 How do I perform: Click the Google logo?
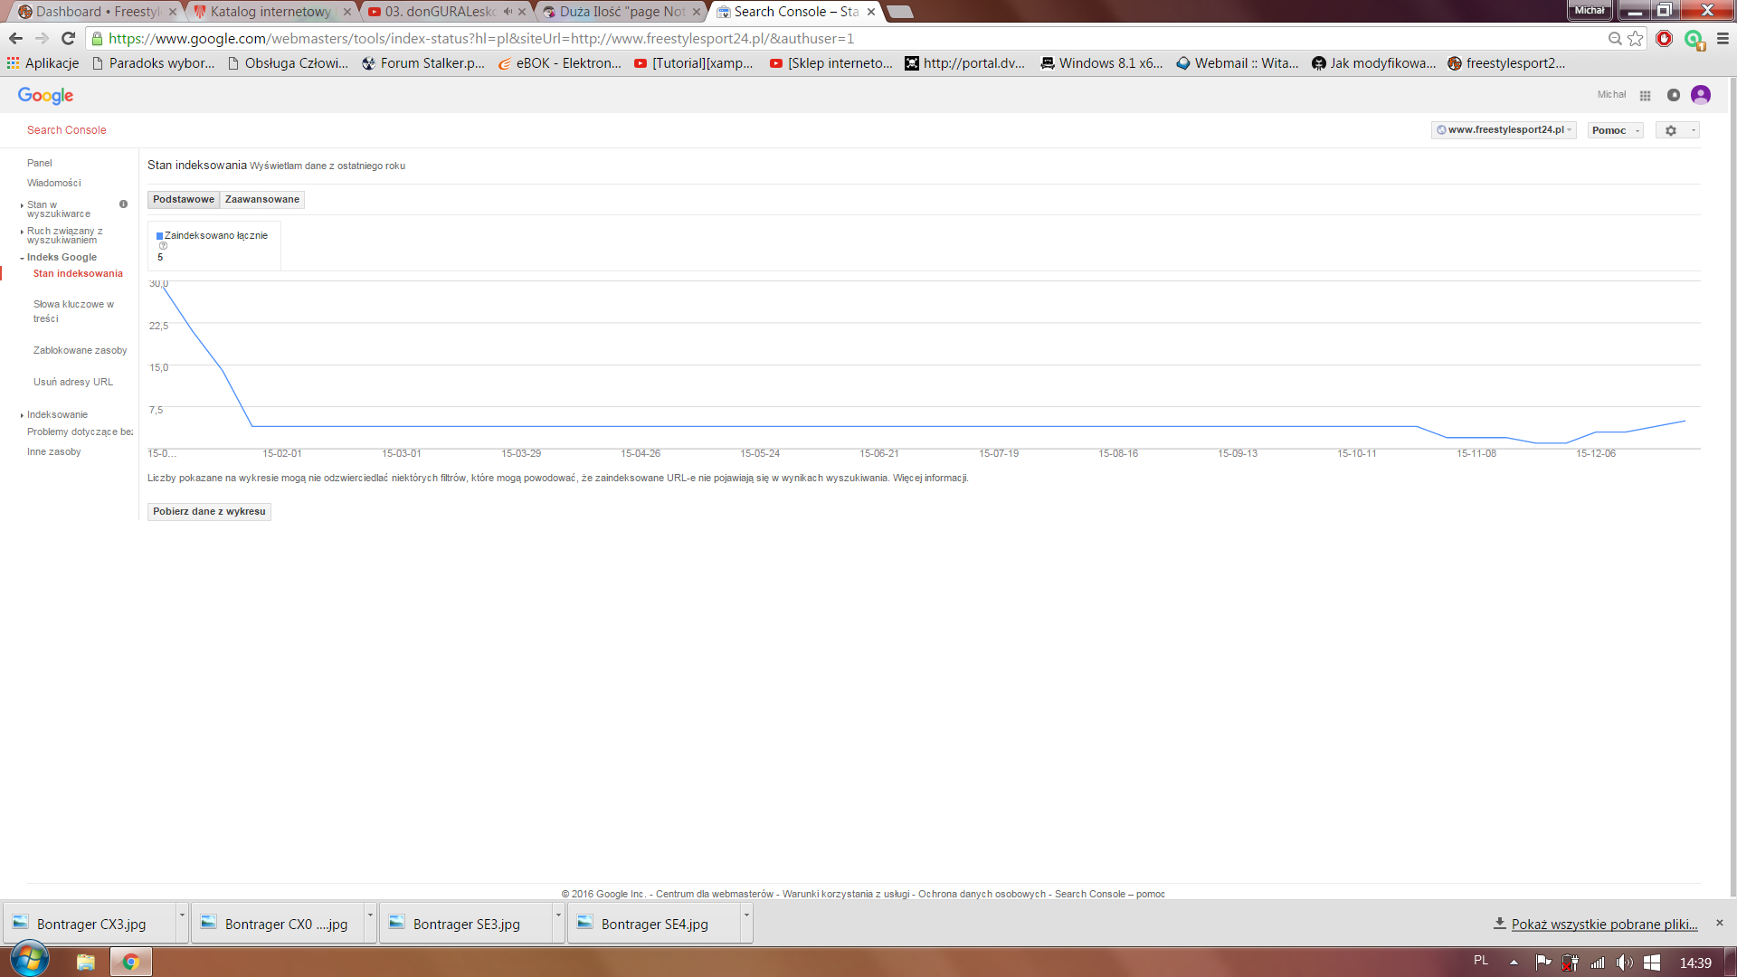point(45,96)
